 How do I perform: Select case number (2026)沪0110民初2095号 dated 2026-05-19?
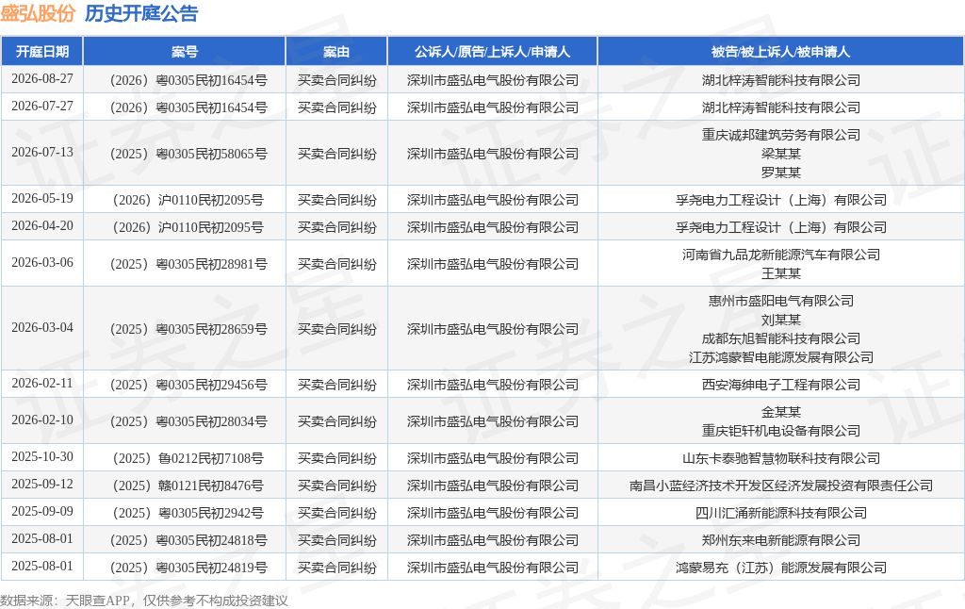coord(188,200)
